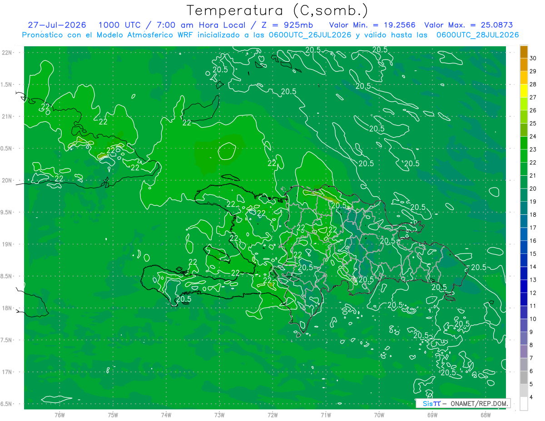Click the '74W' longitude axis label
The image size is (545, 421).
point(166,415)
